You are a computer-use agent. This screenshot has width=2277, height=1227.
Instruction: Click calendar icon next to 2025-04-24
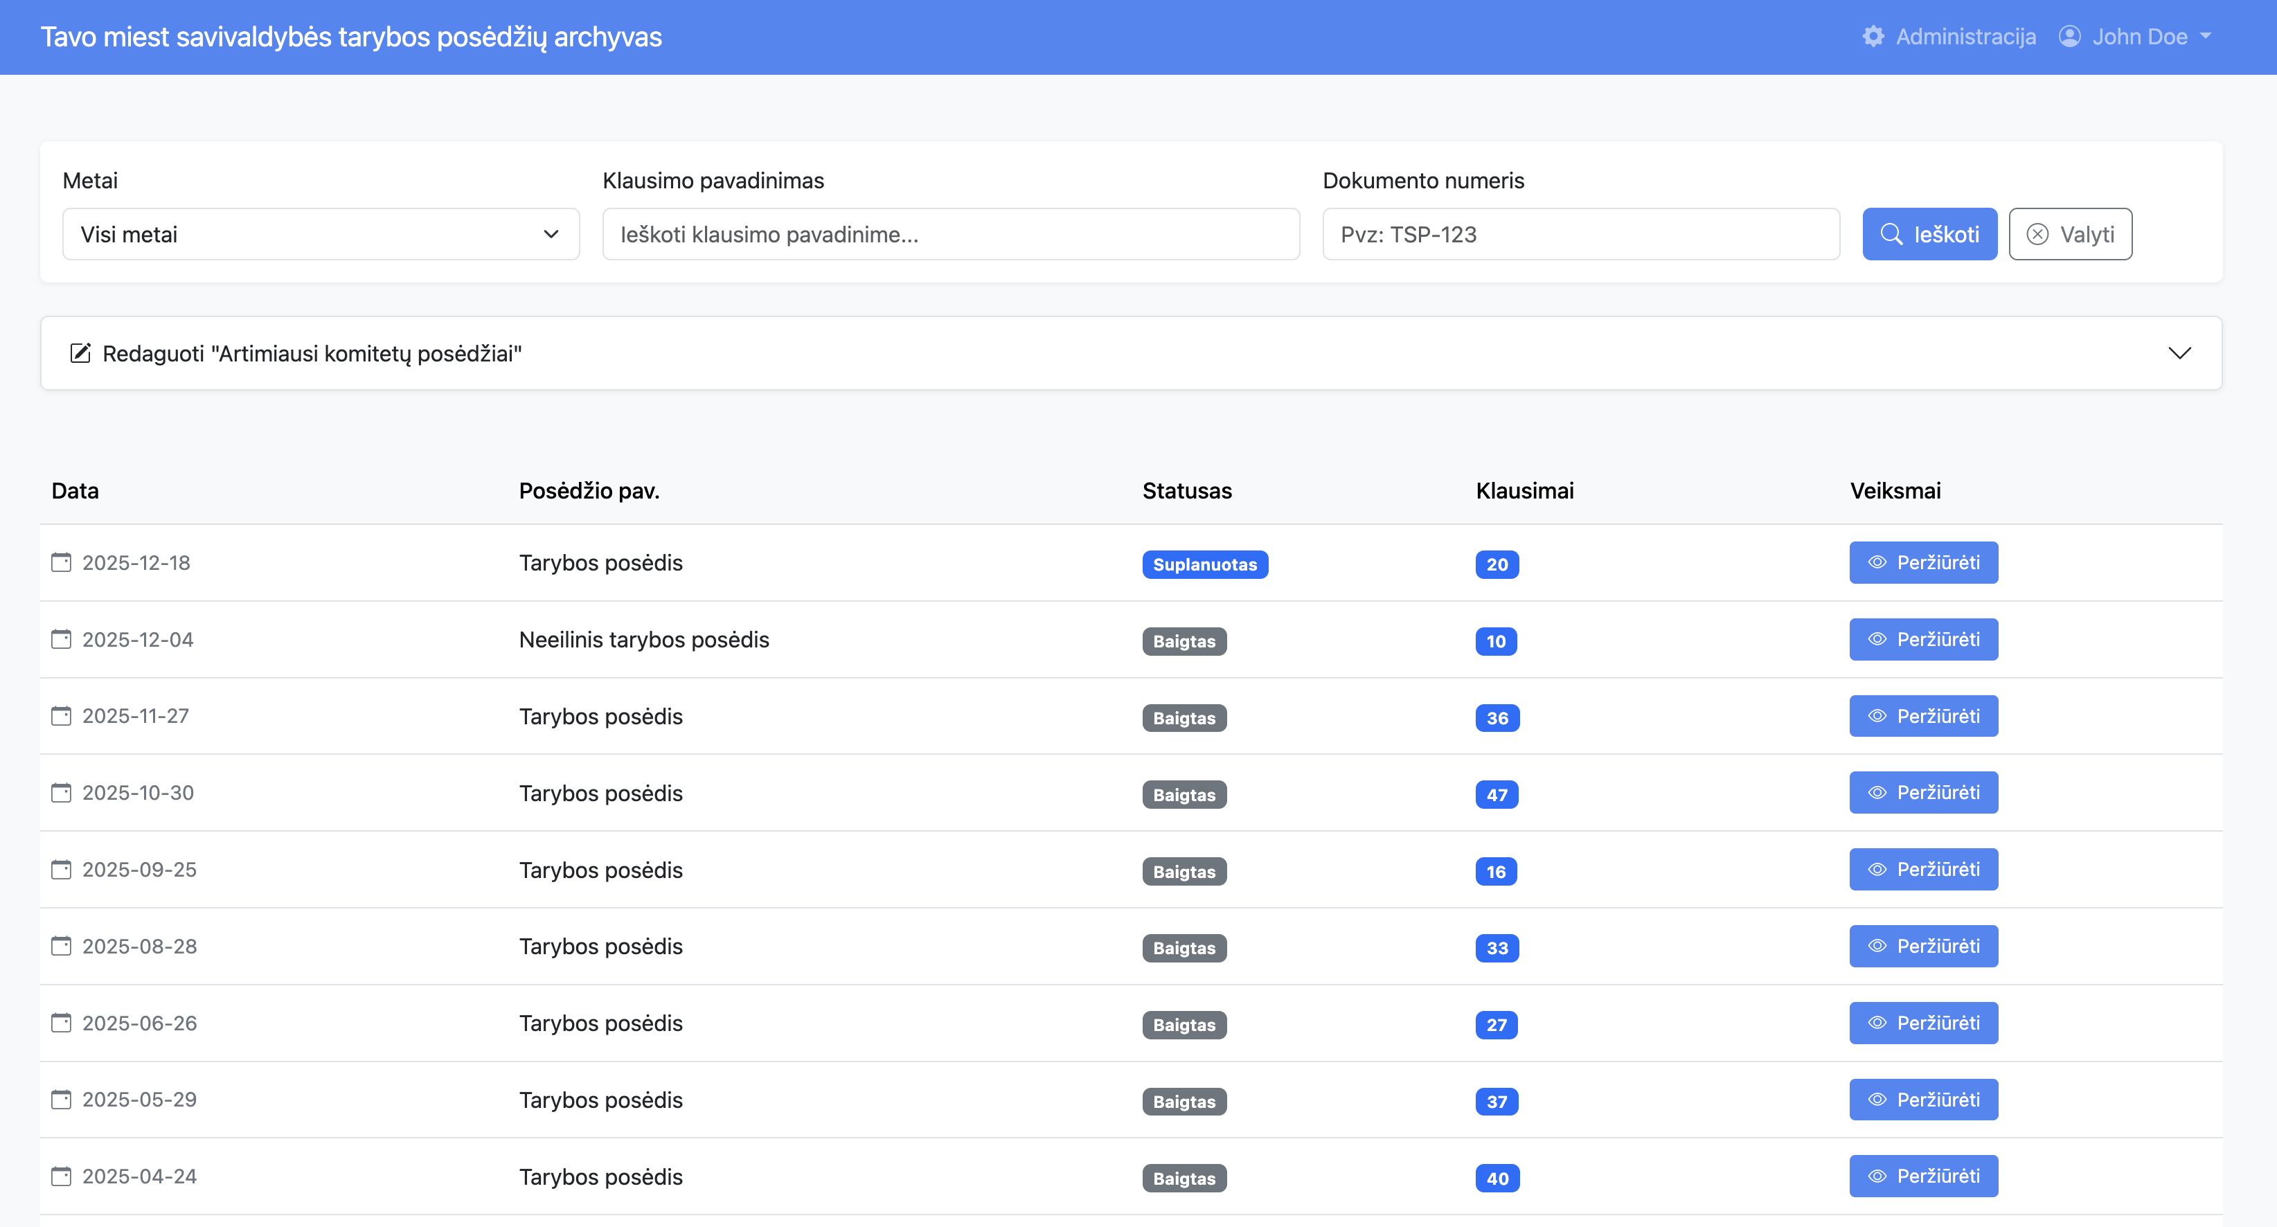[x=61, y=1176]
